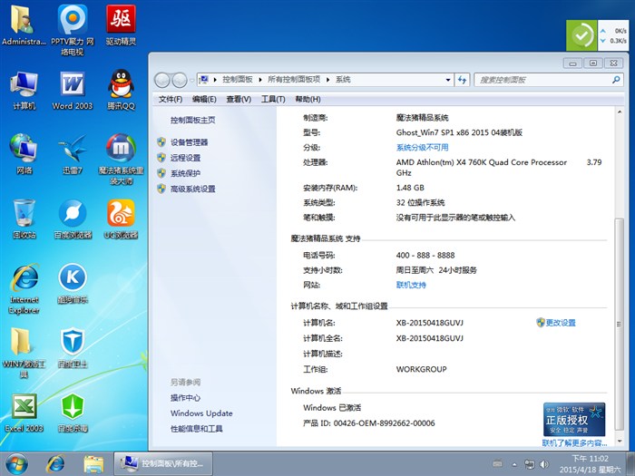Open the 查看(V) menu
This screenshot has height=476, width=635.
click(x=239, y=99)
